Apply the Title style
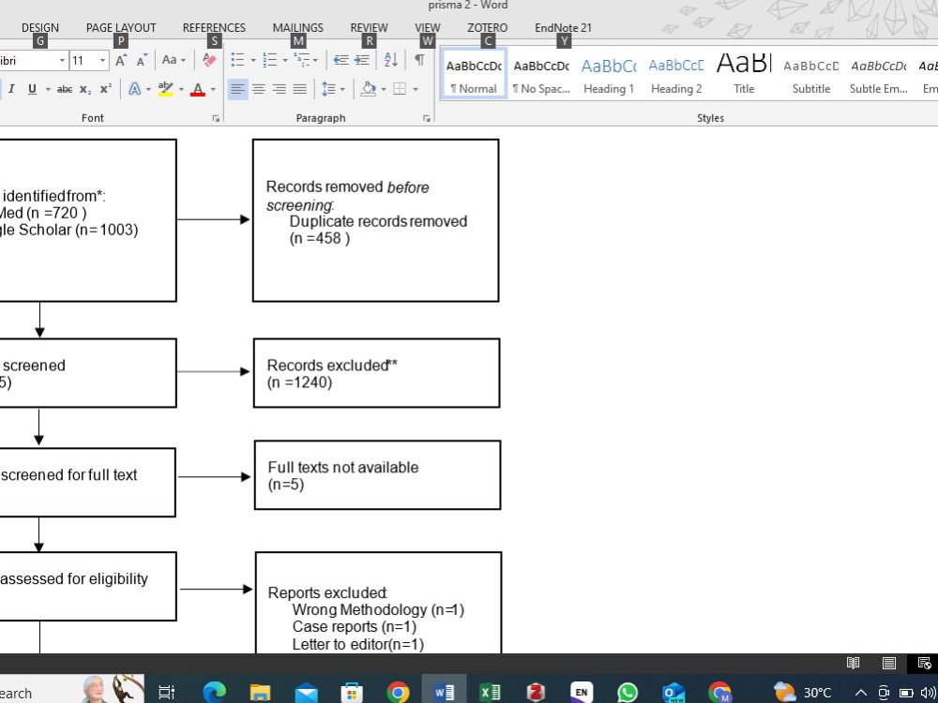 coord(744,74)
